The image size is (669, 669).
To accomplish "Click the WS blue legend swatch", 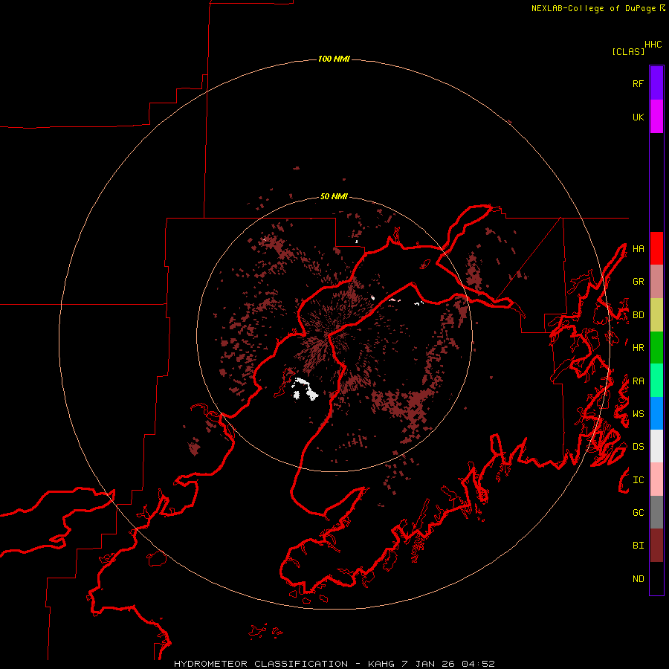I will click(x=656, y=413).
